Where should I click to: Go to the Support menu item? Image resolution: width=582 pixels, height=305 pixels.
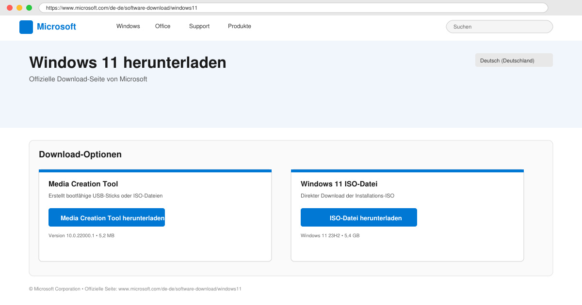pos(199,26)
